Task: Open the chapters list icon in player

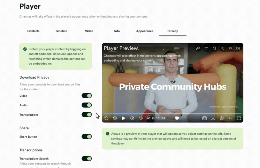Action: (206, 48)
